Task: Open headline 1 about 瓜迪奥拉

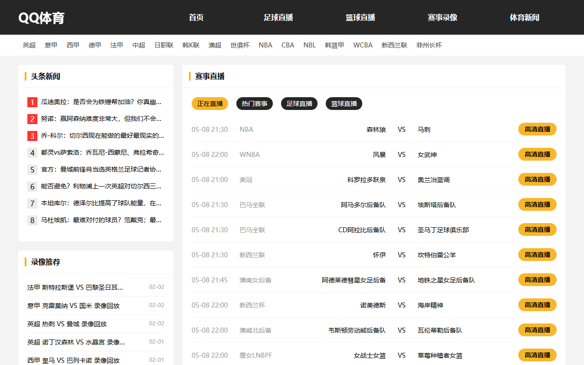Action: click(x=101, y=102)
